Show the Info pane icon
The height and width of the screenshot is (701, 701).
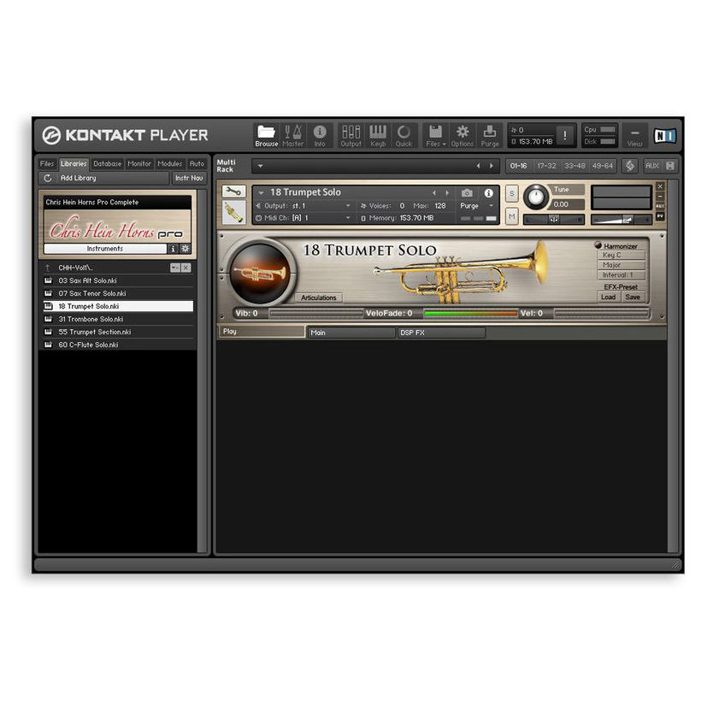tap(320, 135)
